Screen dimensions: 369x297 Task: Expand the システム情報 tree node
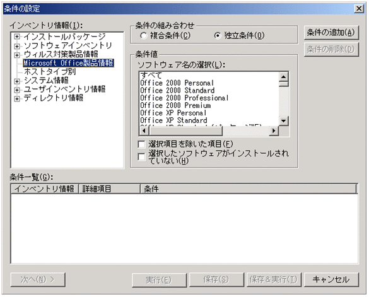[16, 81]
